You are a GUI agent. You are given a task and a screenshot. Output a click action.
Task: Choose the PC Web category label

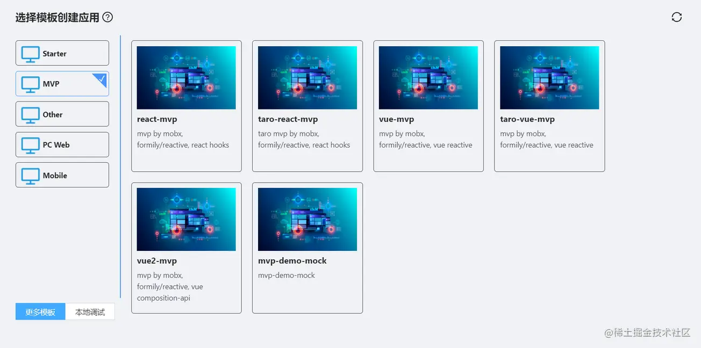click(x=56, y=145)
